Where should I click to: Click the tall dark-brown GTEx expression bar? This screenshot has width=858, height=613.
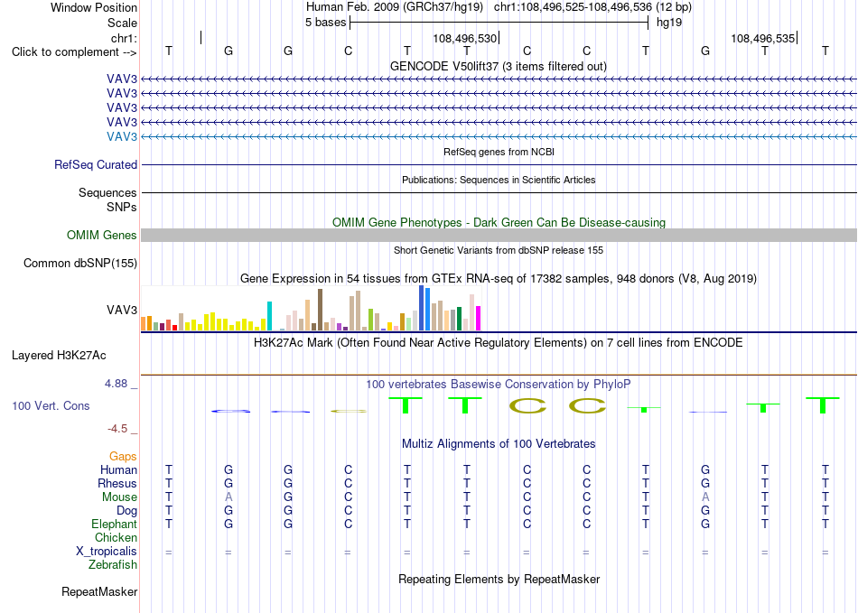click(x=320, y=310)
